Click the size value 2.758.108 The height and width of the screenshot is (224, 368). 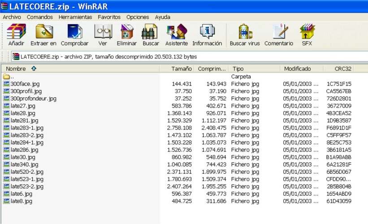click(179, 128)
